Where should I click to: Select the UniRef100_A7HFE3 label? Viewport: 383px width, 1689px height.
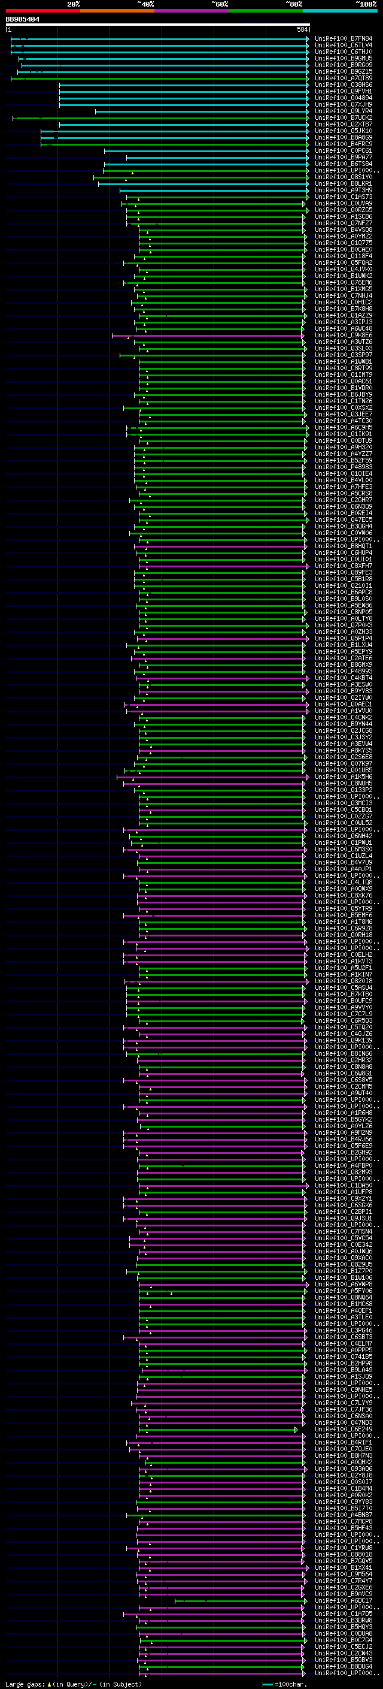click(344, 487)
